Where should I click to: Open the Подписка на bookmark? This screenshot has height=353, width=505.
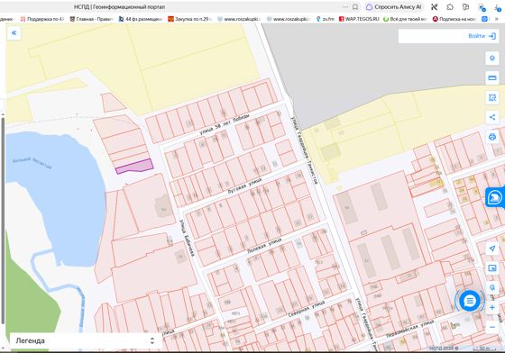pos(454,19)
